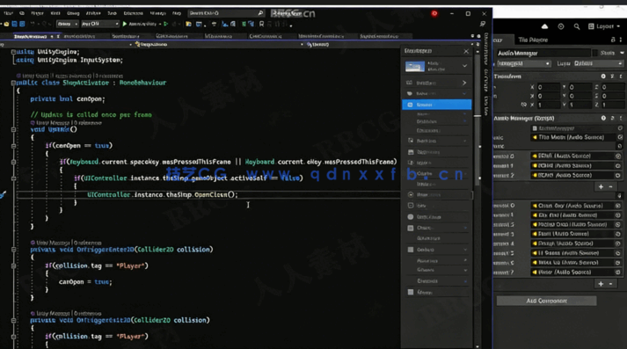Open the Extensions menu in Visual Studio
The image size is (627, 349).
coord(133,13)
